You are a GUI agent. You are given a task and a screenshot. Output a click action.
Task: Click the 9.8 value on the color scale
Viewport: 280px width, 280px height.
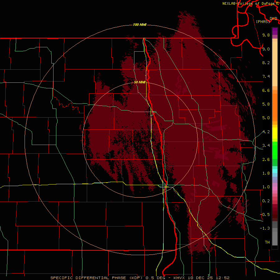point(266,35)
